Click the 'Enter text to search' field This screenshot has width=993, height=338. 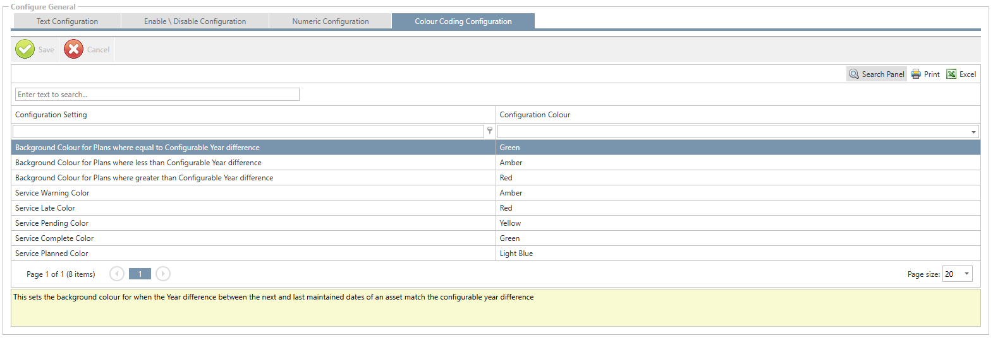(157, 95)
